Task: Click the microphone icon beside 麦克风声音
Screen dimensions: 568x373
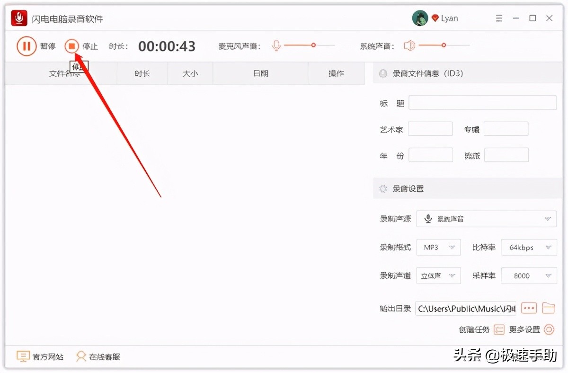Action: click(276, 45)
